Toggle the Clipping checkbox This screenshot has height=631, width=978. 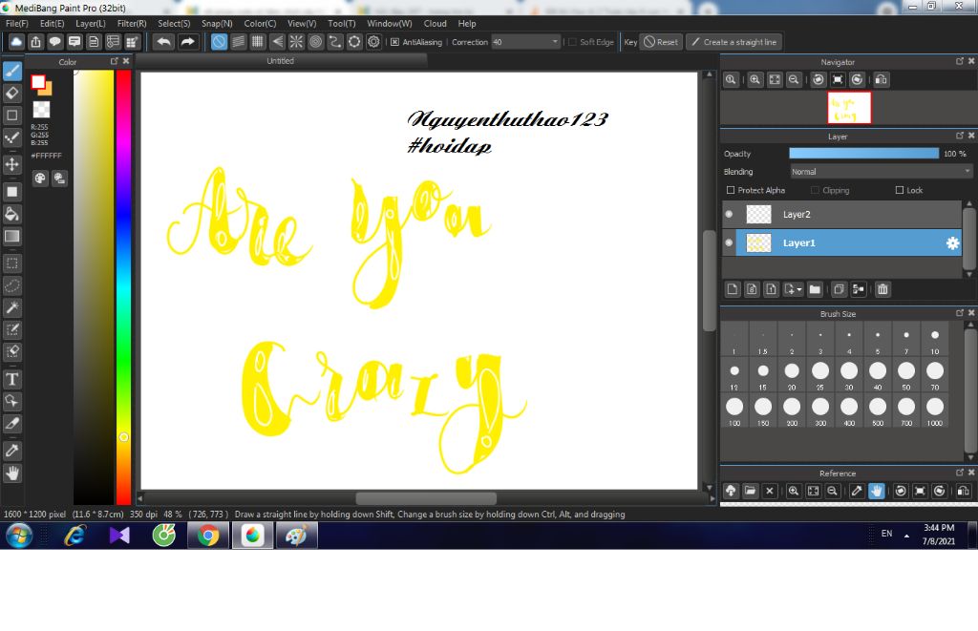(816, 190)
